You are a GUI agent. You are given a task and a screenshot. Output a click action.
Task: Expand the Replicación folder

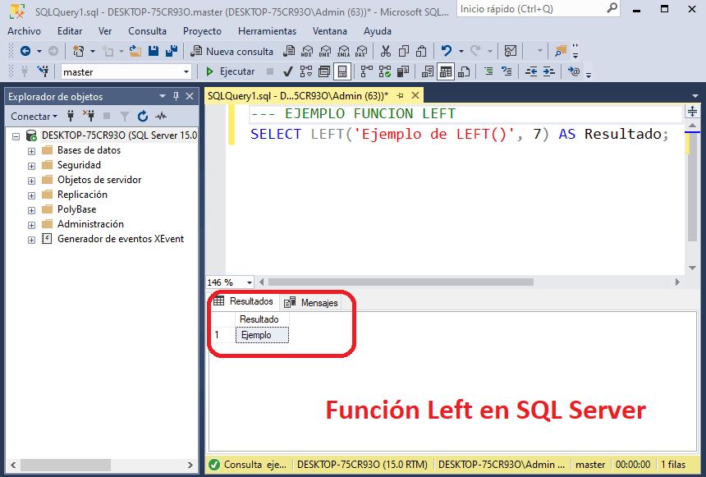tap(31, 195)
